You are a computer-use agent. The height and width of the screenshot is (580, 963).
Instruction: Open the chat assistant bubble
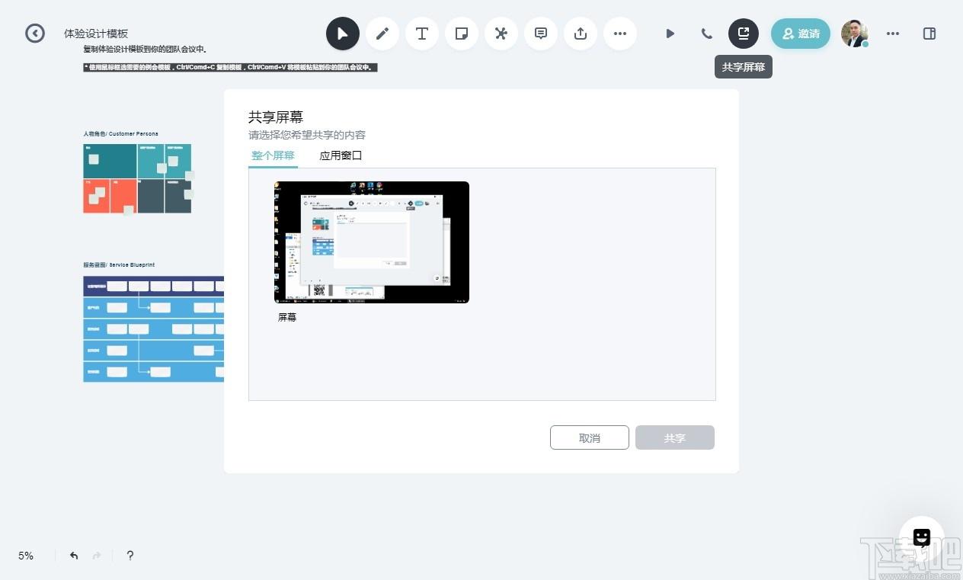(922, 538)
